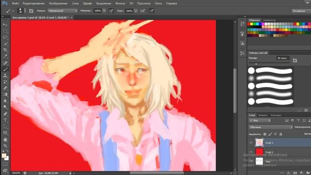Select the Zoom tool

coord(5,146)
